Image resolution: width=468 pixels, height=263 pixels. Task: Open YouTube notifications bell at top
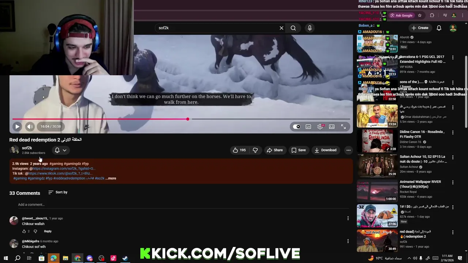point(439,28)
